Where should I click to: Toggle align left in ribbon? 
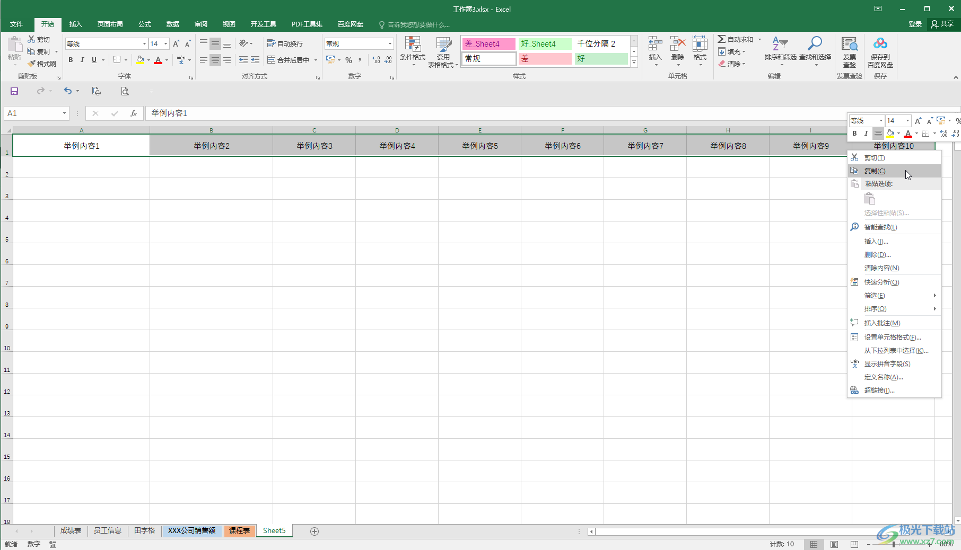203,60
